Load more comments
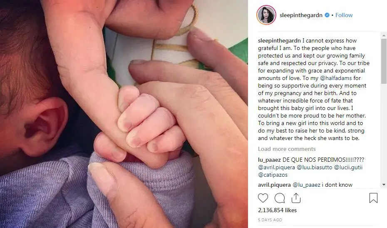 coord(287,149)
